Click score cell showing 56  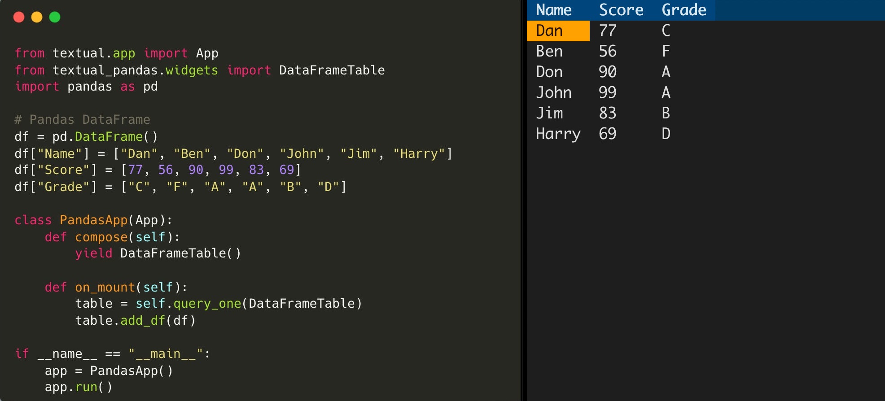coord(608,51)
